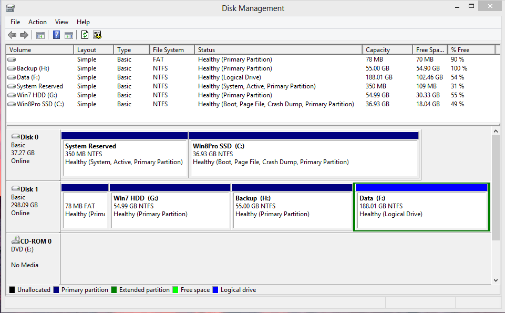The height and width of the screenshot is (313, 505).
Task: Open the File menu
Action: tap(15, 22)
